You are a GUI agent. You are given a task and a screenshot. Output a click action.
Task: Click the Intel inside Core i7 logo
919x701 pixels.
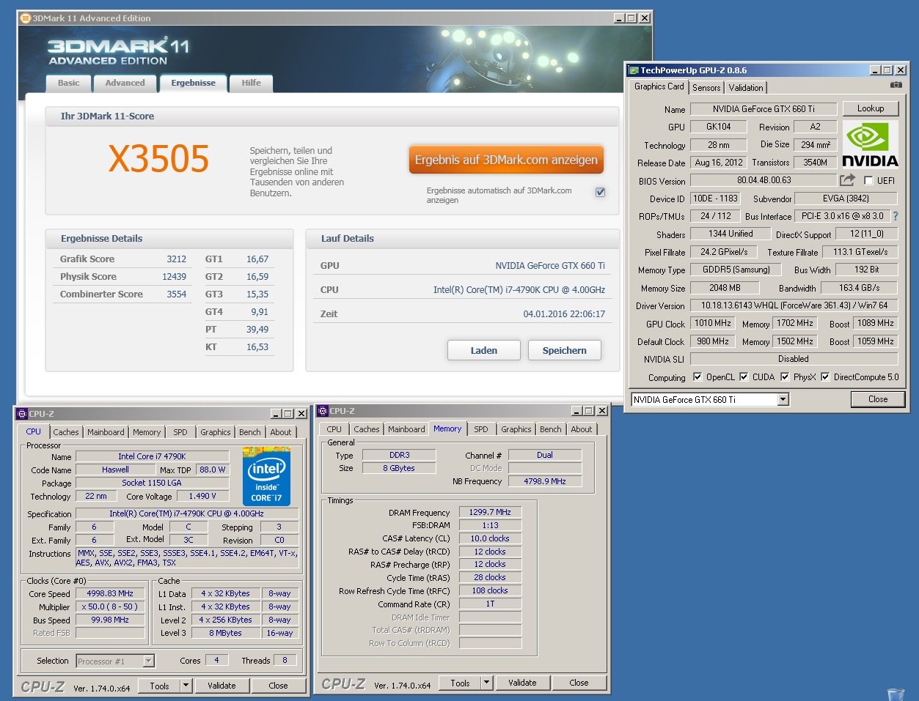coord(266,475)
